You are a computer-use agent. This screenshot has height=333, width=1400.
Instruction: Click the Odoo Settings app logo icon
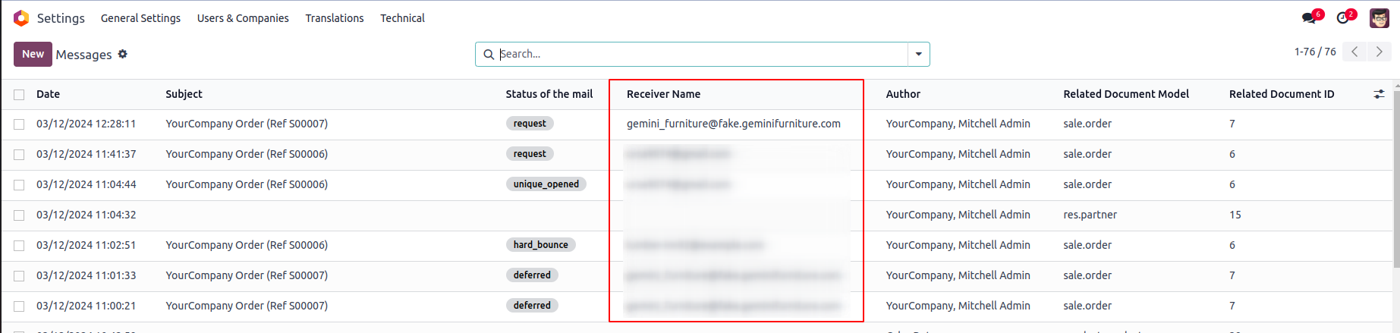21,18
